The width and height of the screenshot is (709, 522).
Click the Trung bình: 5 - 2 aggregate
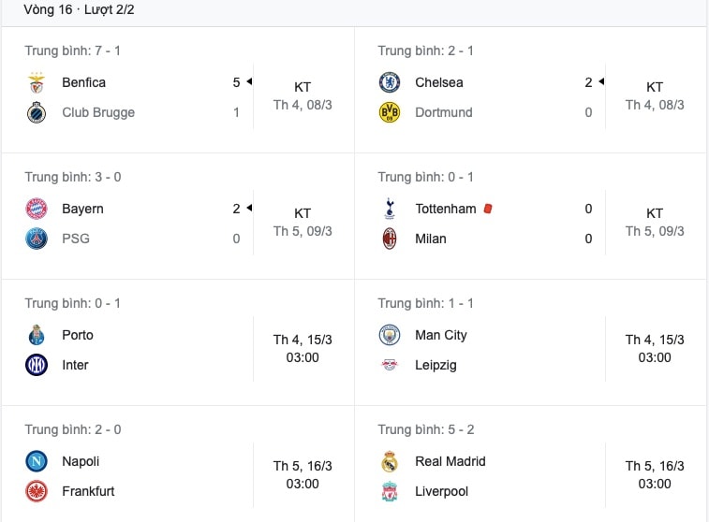[426, 429]
